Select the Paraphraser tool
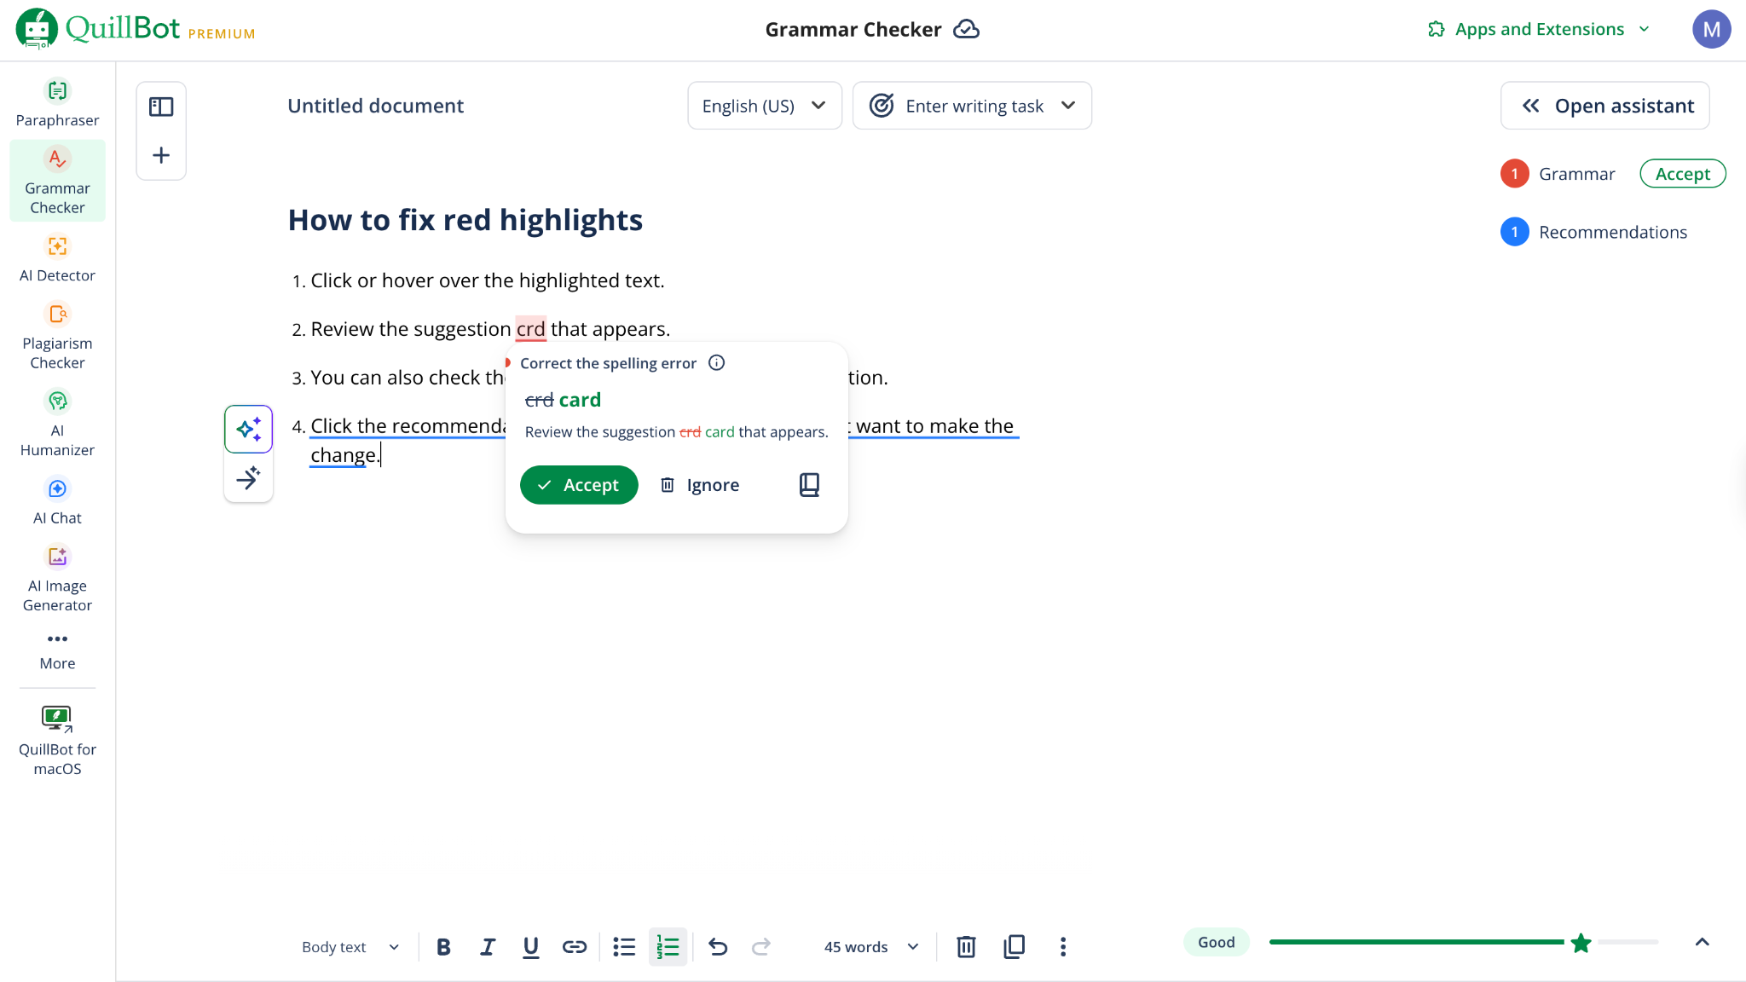This screenshot has height=982, width=1746. tap(56, 102)
